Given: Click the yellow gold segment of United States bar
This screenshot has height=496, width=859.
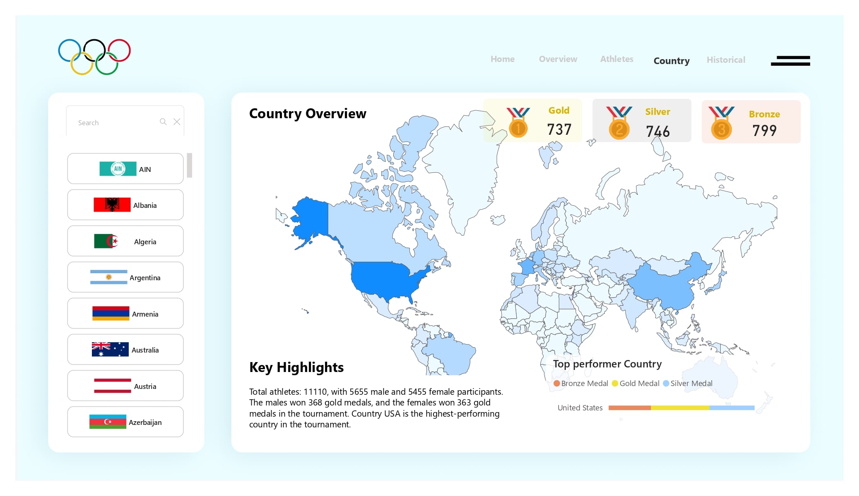Looking at the screenshot, I should coord(680,408).
